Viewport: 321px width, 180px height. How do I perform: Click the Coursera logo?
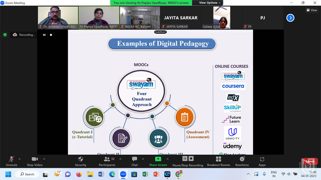point(233,86)
